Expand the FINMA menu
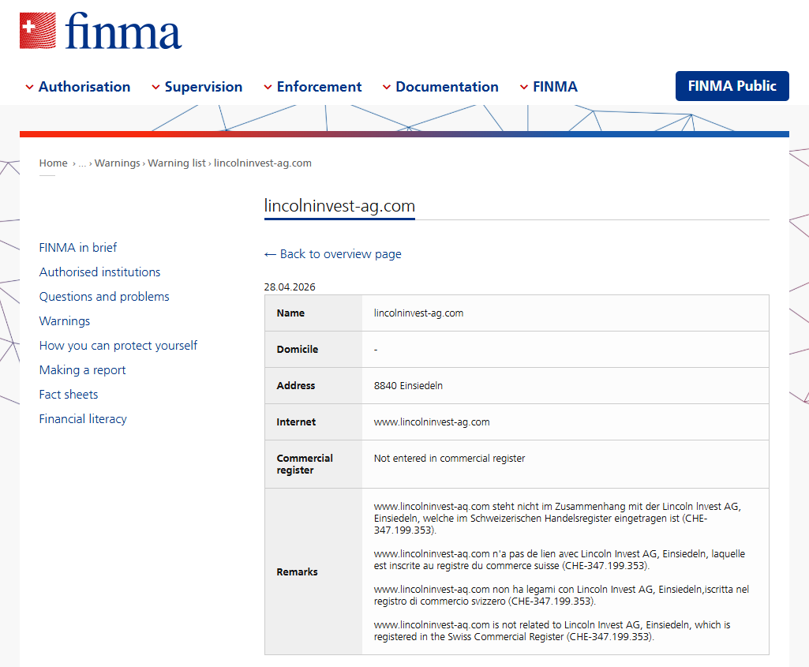 point(549,87)
